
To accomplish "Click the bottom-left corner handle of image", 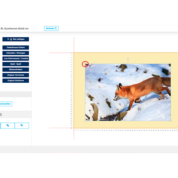I will pyautogui.click(x=85, y=121).
